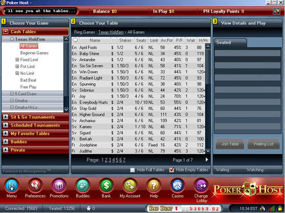Expand the 5 Card Draw node
The height and width of the screenshot is (213, 285).
click(12, 94)
